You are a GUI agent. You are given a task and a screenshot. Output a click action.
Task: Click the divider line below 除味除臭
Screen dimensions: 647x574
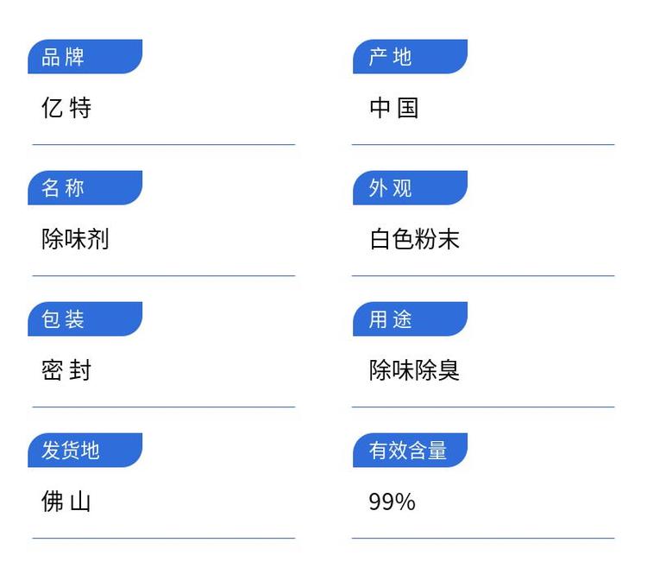[483, 407]
